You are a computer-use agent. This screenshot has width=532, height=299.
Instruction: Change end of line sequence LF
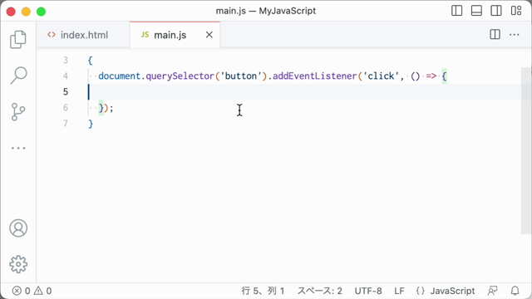(399, 291)
